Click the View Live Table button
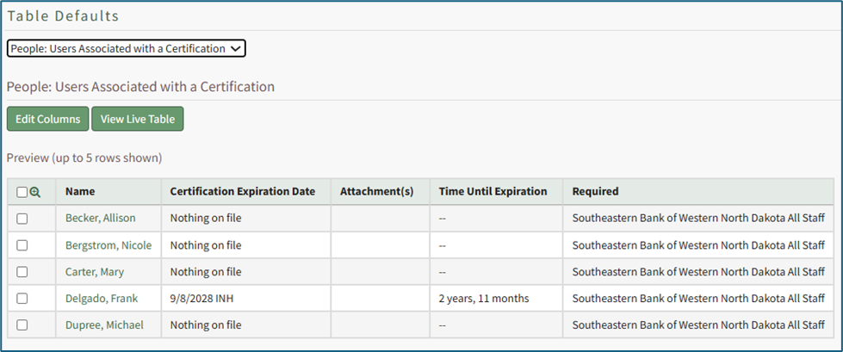The image size is (843, 352). pyautogui.click(x=138, y=119)
